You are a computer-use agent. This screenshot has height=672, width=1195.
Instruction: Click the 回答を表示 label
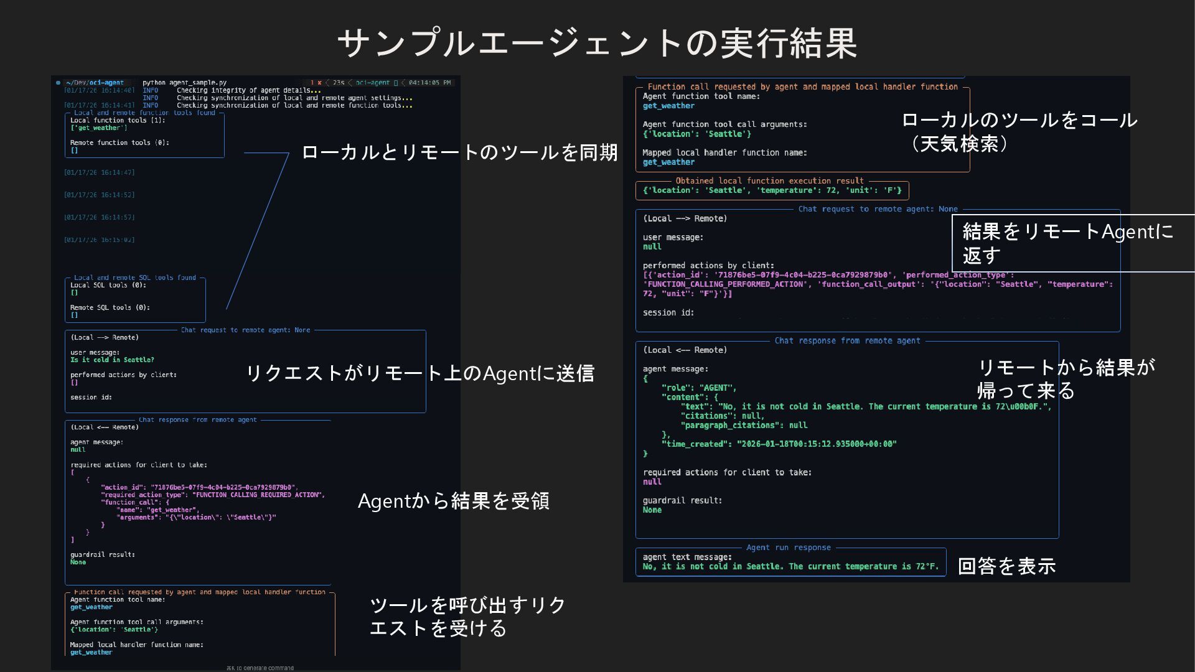click(x=1006, y=566)
